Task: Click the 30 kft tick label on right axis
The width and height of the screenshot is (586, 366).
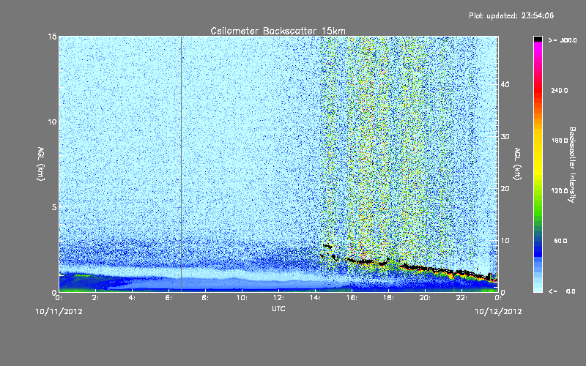Action: [x=505, y=137]
